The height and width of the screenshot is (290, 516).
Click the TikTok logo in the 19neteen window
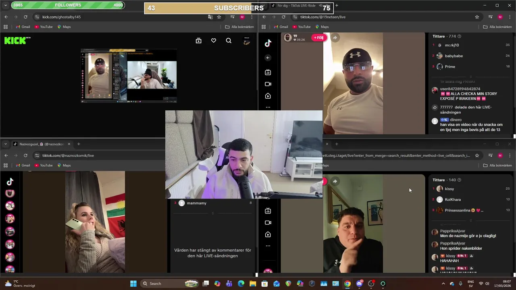(268, 43)
